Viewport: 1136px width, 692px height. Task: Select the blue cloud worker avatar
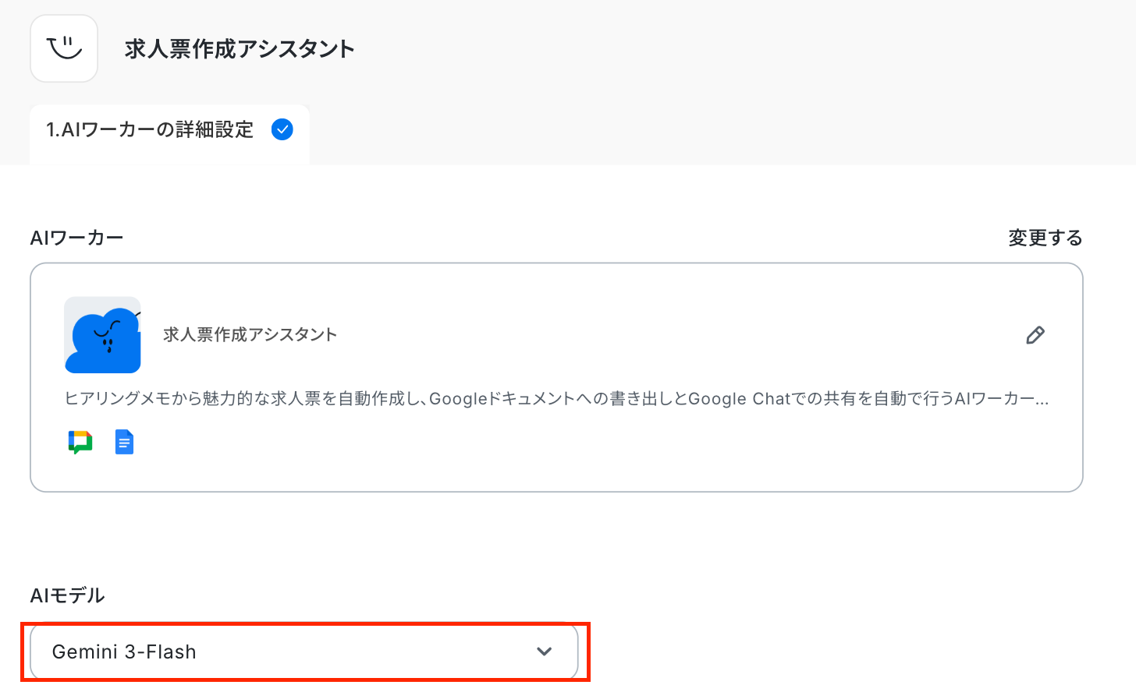[103, 335]
